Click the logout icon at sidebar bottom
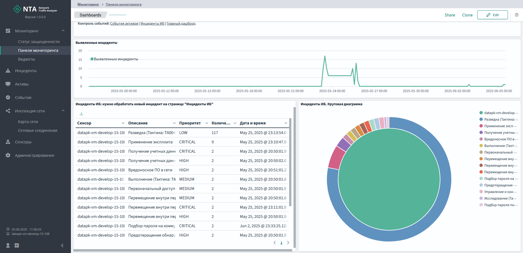 point(17,245)
